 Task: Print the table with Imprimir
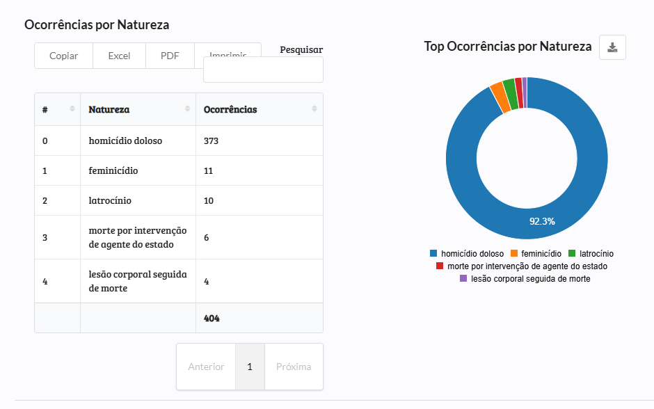click(228, 51)
